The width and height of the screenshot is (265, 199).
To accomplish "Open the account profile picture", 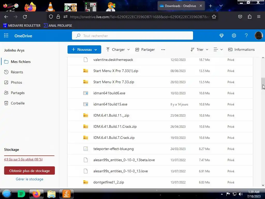I will click(259, 35).
